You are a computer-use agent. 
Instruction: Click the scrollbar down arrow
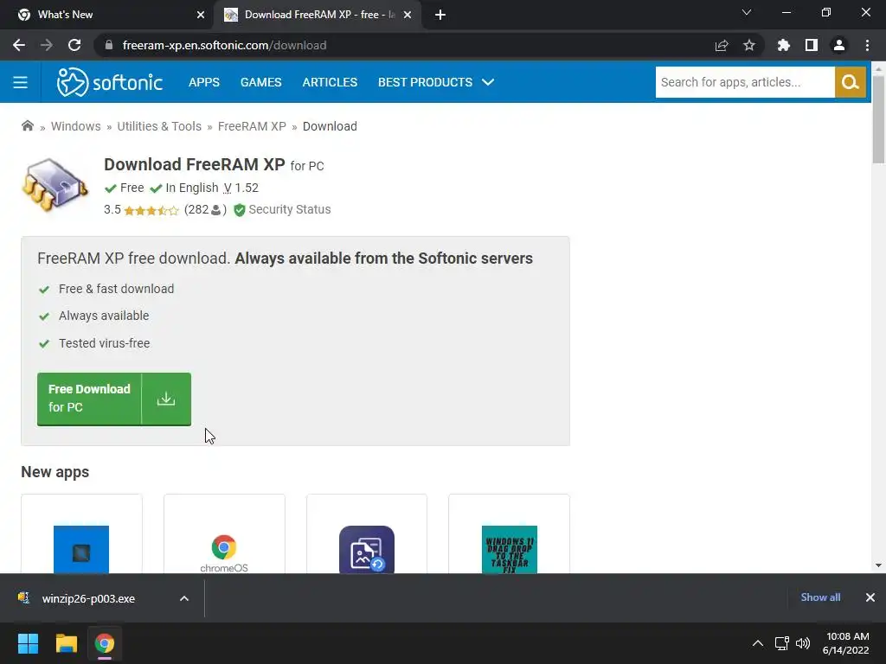[x=878, y=565]
